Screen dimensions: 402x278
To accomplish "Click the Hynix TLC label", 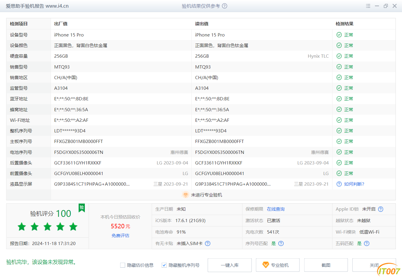I will coord(318,56).
